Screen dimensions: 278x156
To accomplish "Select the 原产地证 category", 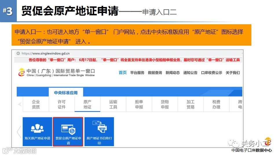I will [87, 104].
